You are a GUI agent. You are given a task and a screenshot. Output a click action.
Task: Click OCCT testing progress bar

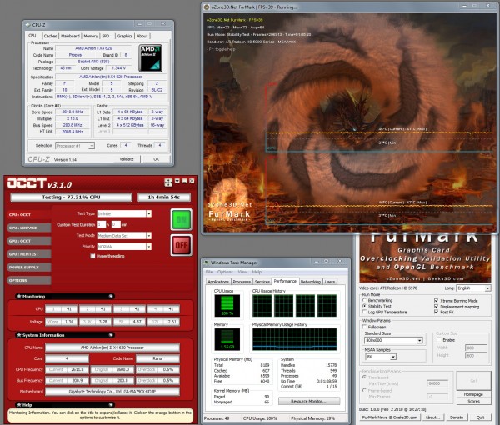pyautogui.click(x=71, y=197)
